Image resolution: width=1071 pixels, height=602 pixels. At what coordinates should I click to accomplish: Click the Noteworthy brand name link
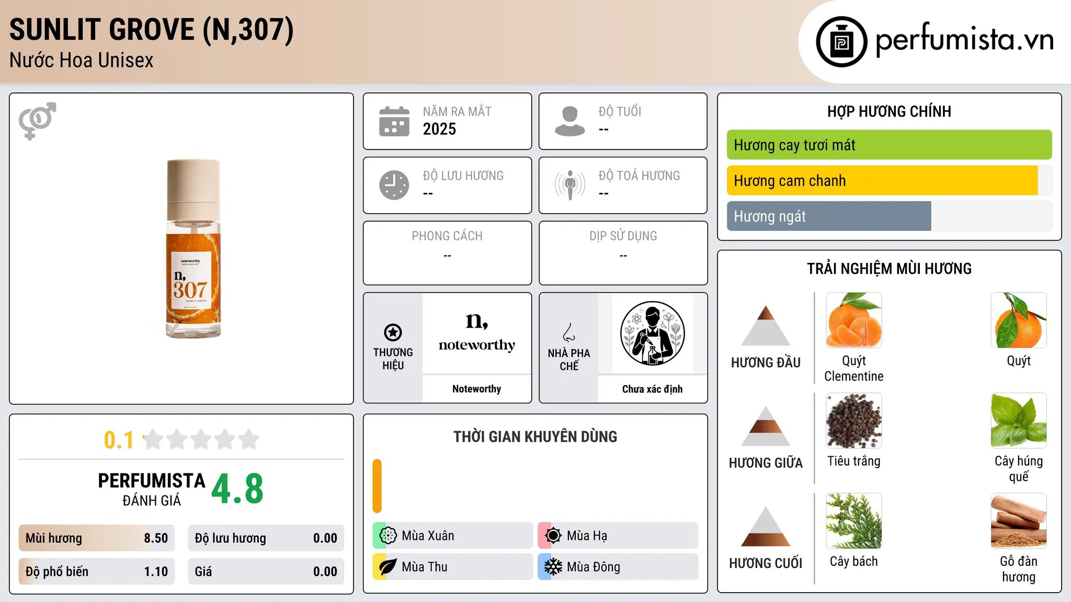[x=477, y=389]
